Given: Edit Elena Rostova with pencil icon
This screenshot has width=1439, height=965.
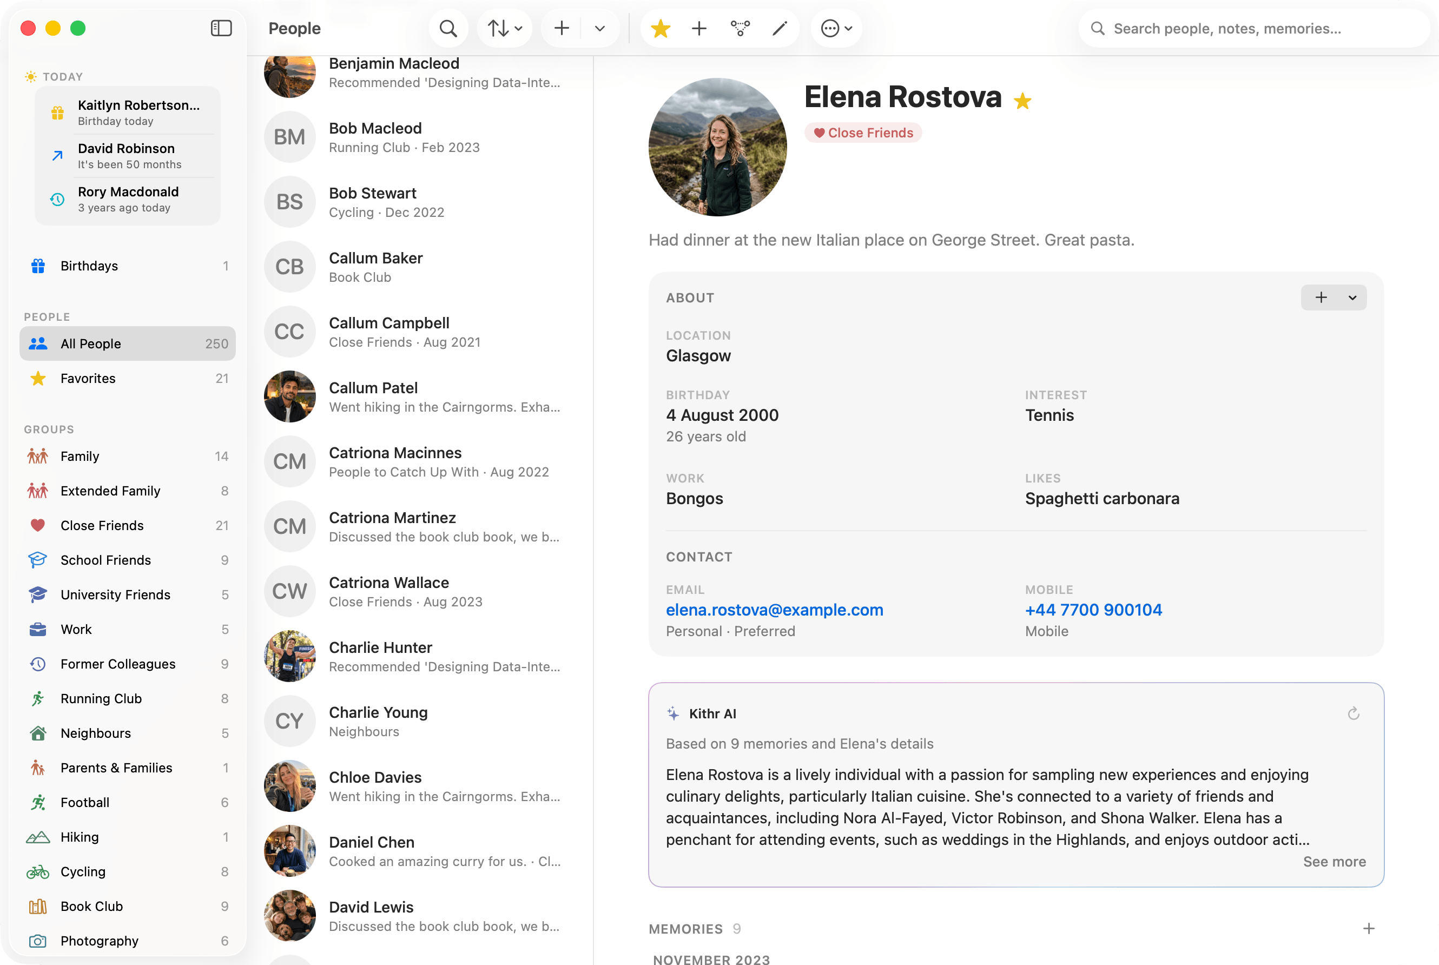Looking at the screenshot, I should coord(780,28).
